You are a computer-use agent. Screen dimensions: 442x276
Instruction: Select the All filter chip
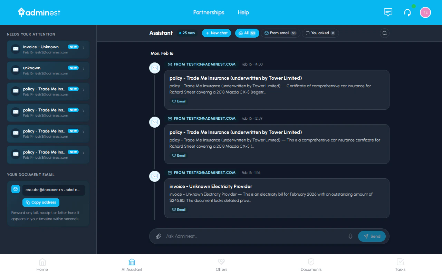click(x=247, y=33)
